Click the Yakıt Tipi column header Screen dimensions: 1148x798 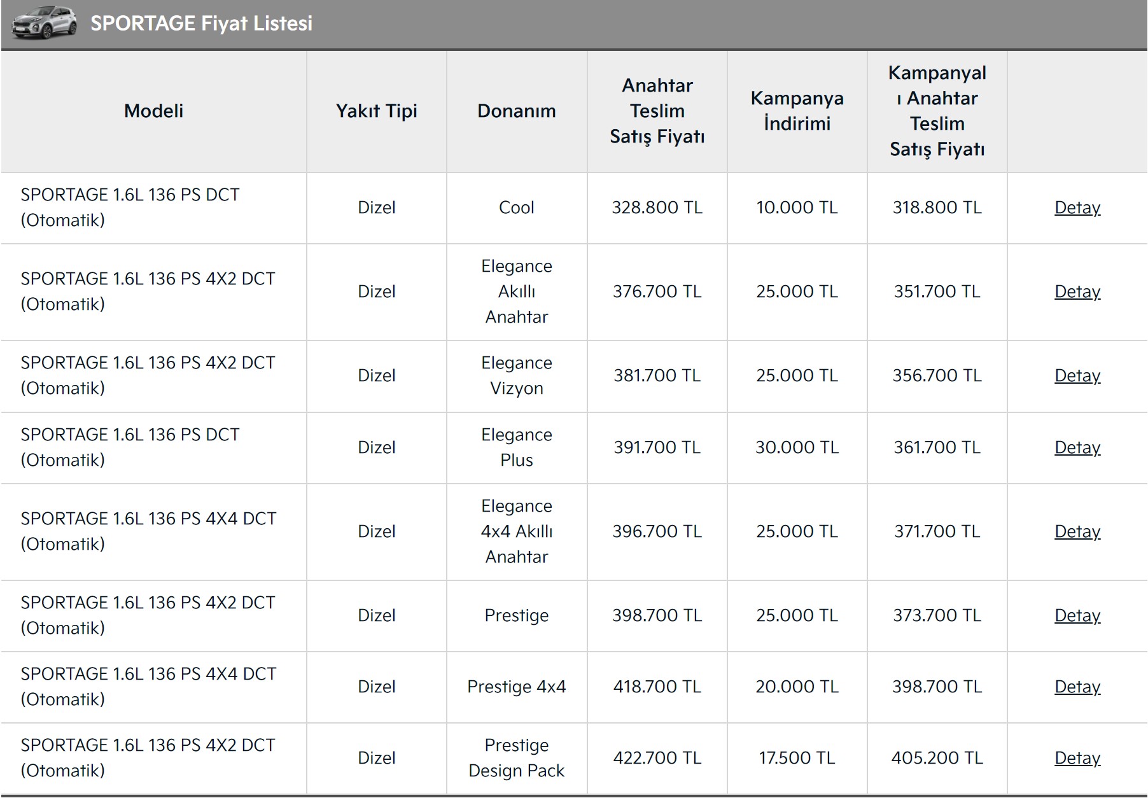click(376, 111)
